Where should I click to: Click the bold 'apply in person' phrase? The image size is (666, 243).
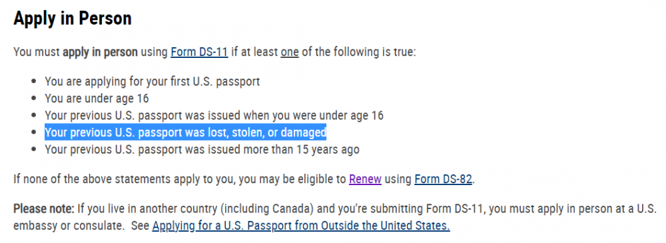101,52
